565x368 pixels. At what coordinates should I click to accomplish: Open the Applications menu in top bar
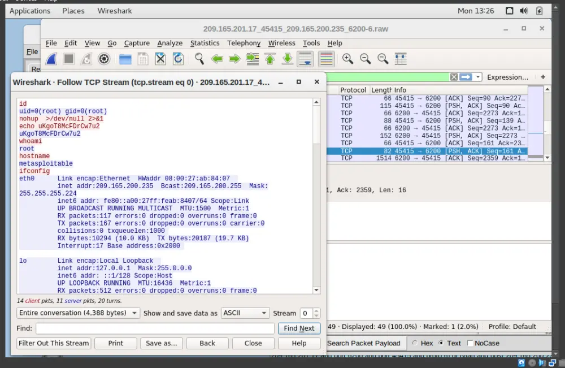coord(30,11)
